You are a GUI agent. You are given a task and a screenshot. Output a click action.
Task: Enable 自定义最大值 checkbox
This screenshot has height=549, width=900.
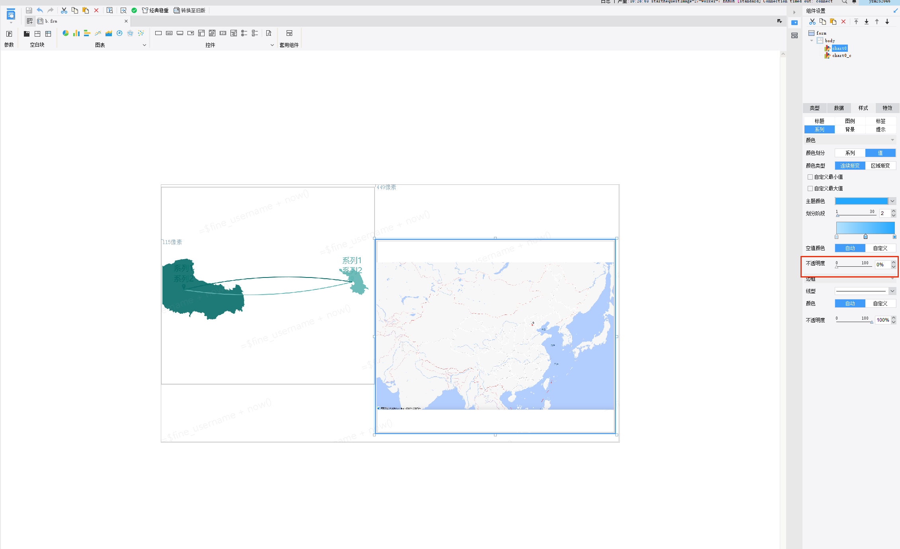(810, 188)
